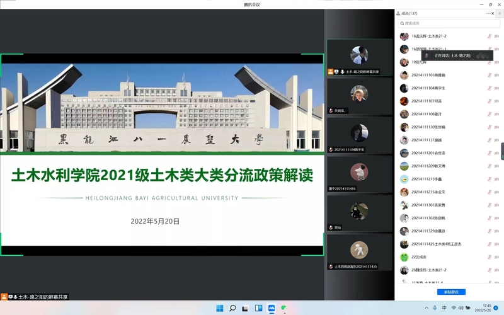Switch the 中 input method indicator
Image resolution: width=504 pixels, height=315 pixels.
(x=444, y=308)
